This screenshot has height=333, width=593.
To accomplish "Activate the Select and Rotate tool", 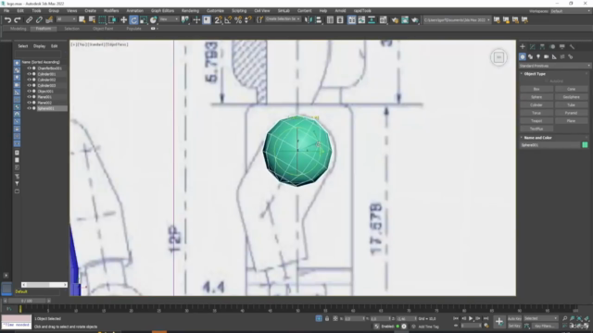I will click(x=133, y=20).
